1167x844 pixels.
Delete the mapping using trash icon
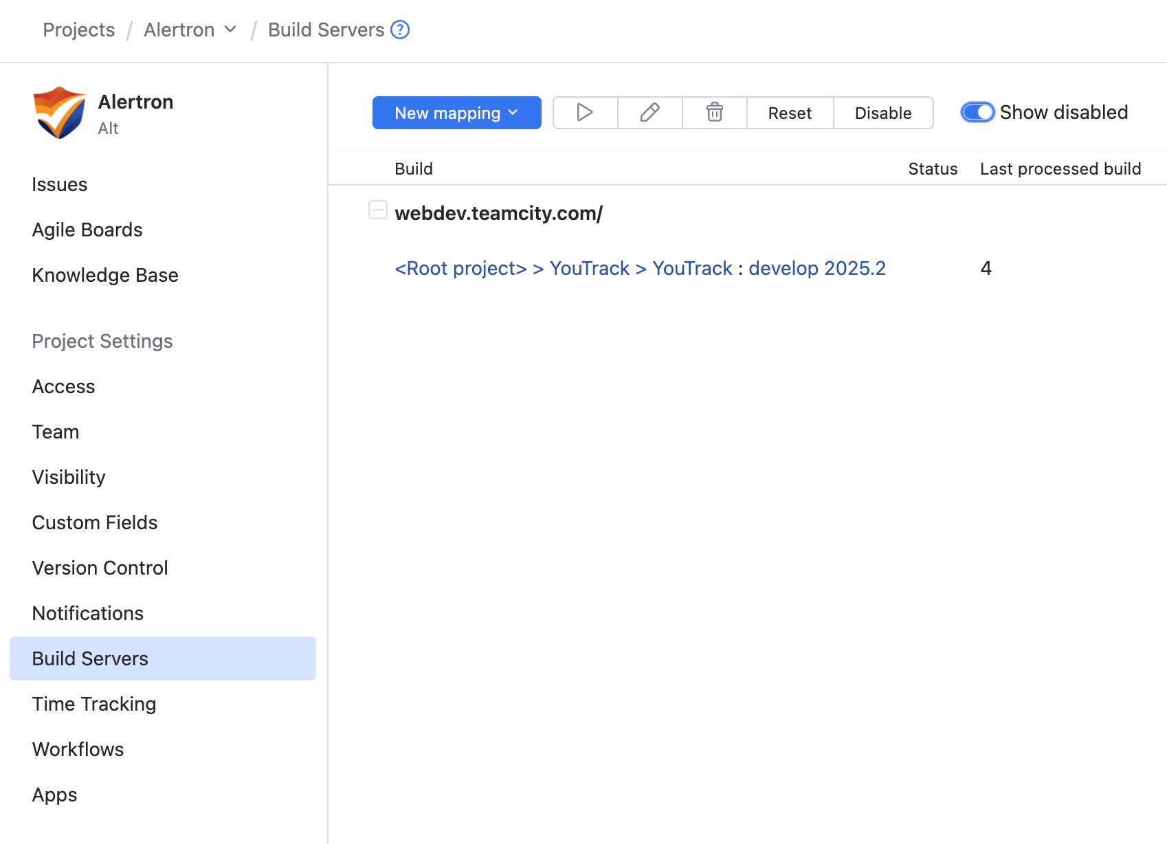tap(713, 112)
